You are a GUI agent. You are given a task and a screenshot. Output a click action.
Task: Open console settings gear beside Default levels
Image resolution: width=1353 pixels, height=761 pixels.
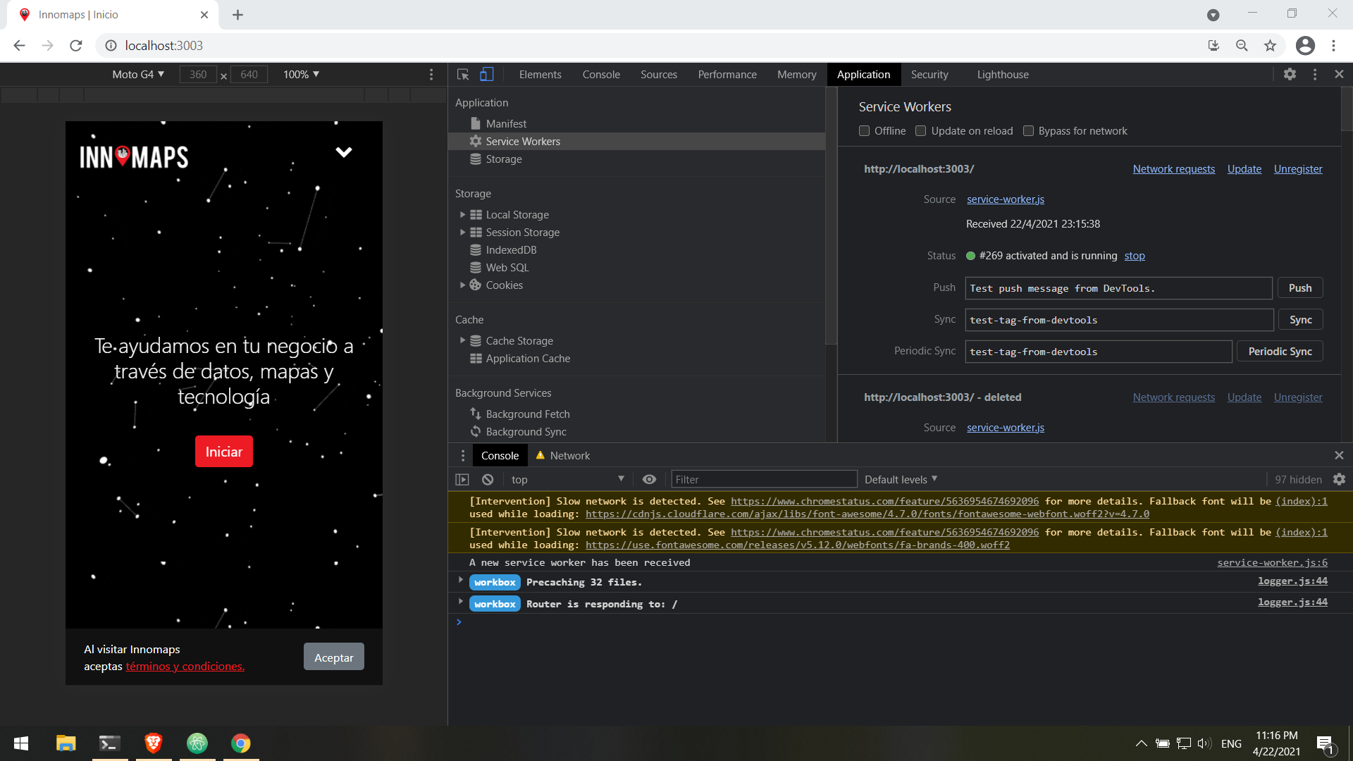(x=1339, y=479)
